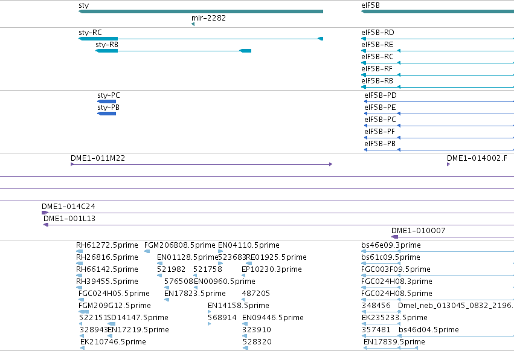
Task: Select transcript sty-RC
Action: 201,39
